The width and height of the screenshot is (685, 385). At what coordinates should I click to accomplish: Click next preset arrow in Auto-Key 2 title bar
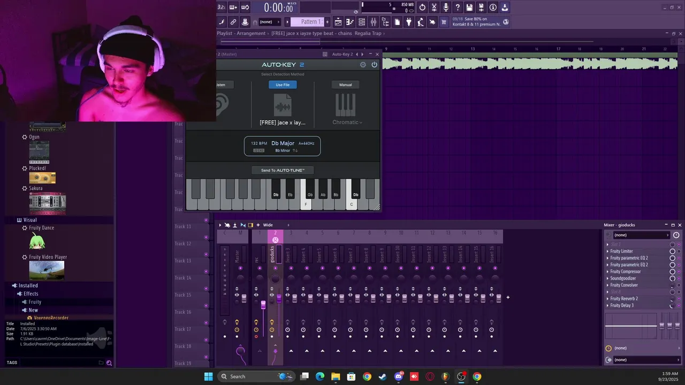[x=362, y=54]
